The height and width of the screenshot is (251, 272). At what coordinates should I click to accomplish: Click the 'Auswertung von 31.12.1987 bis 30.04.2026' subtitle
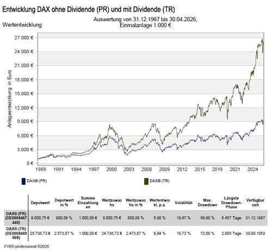[x=145, y=19]
